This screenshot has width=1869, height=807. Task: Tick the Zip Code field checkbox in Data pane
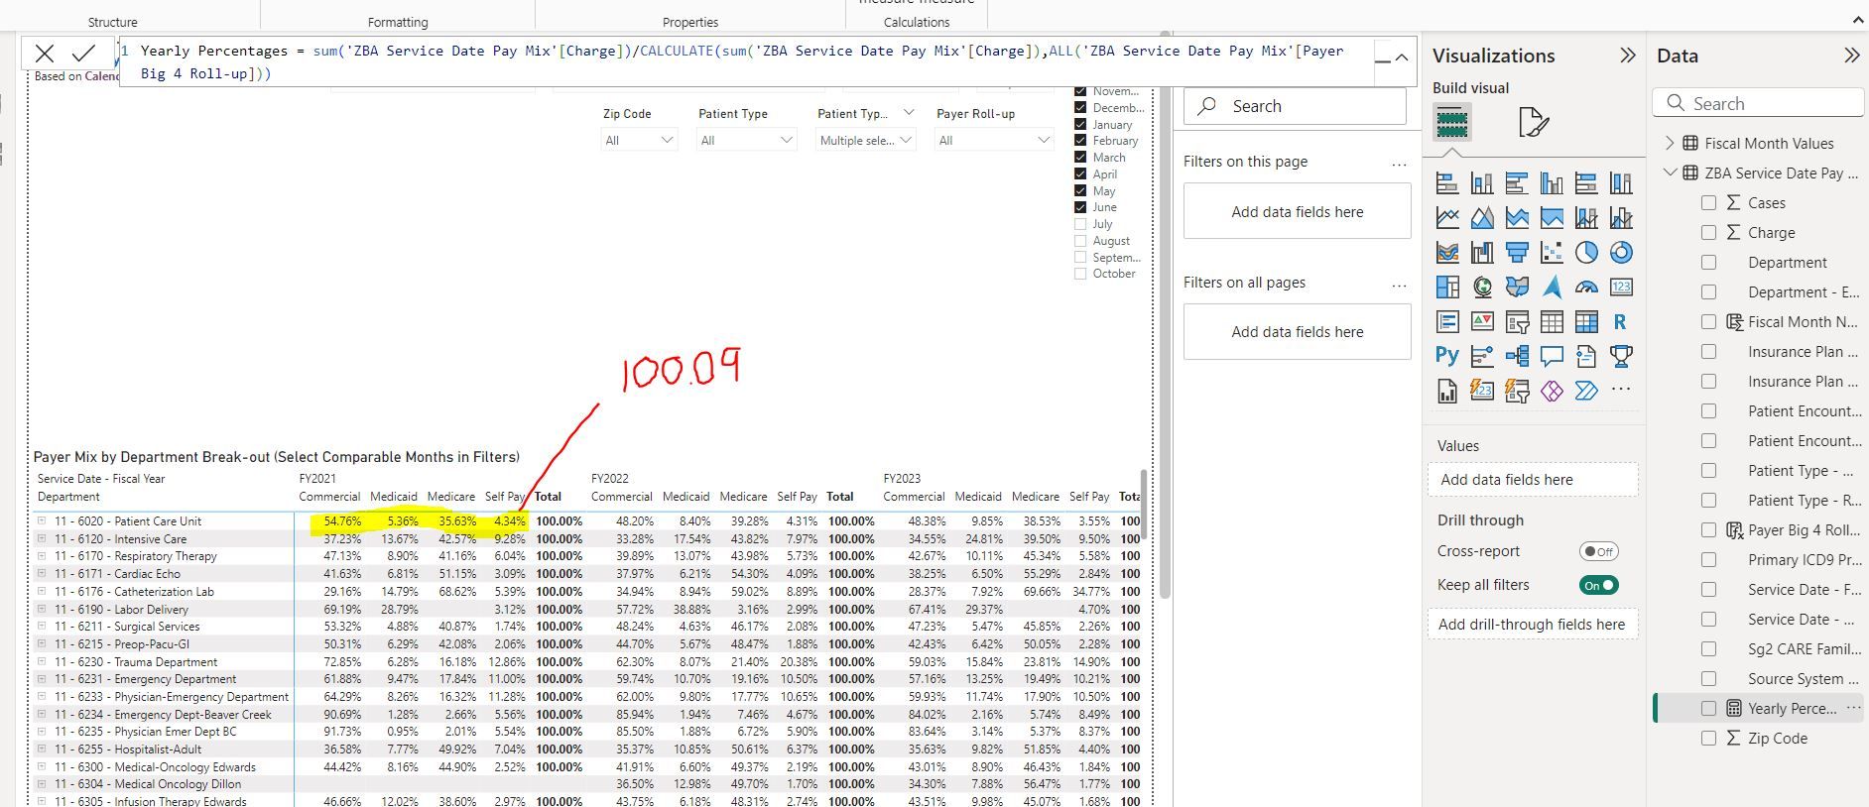pyautogui.click(x=1708, y=738)
